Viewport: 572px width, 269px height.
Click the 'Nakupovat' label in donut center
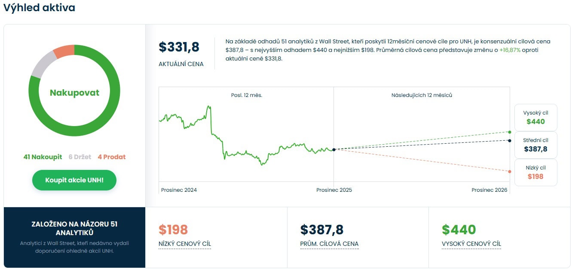(x=74, y=93)
